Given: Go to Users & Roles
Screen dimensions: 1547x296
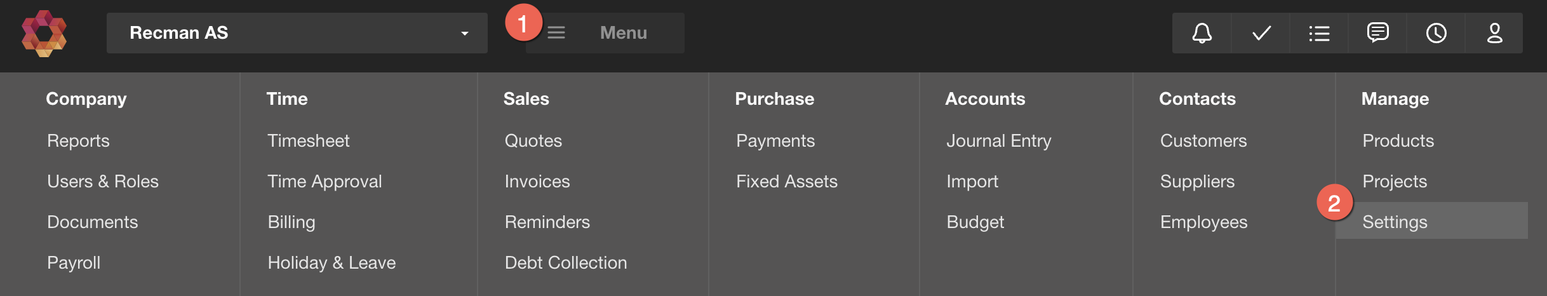Looking at the screenshot, I should (x=102, y=181).
